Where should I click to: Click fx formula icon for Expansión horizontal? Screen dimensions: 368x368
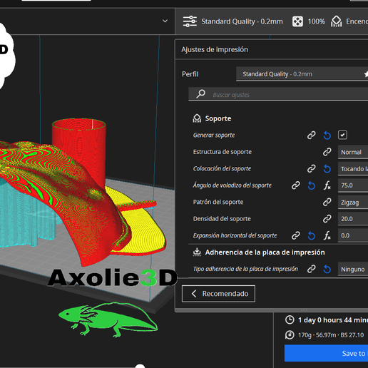coord(327,235)
